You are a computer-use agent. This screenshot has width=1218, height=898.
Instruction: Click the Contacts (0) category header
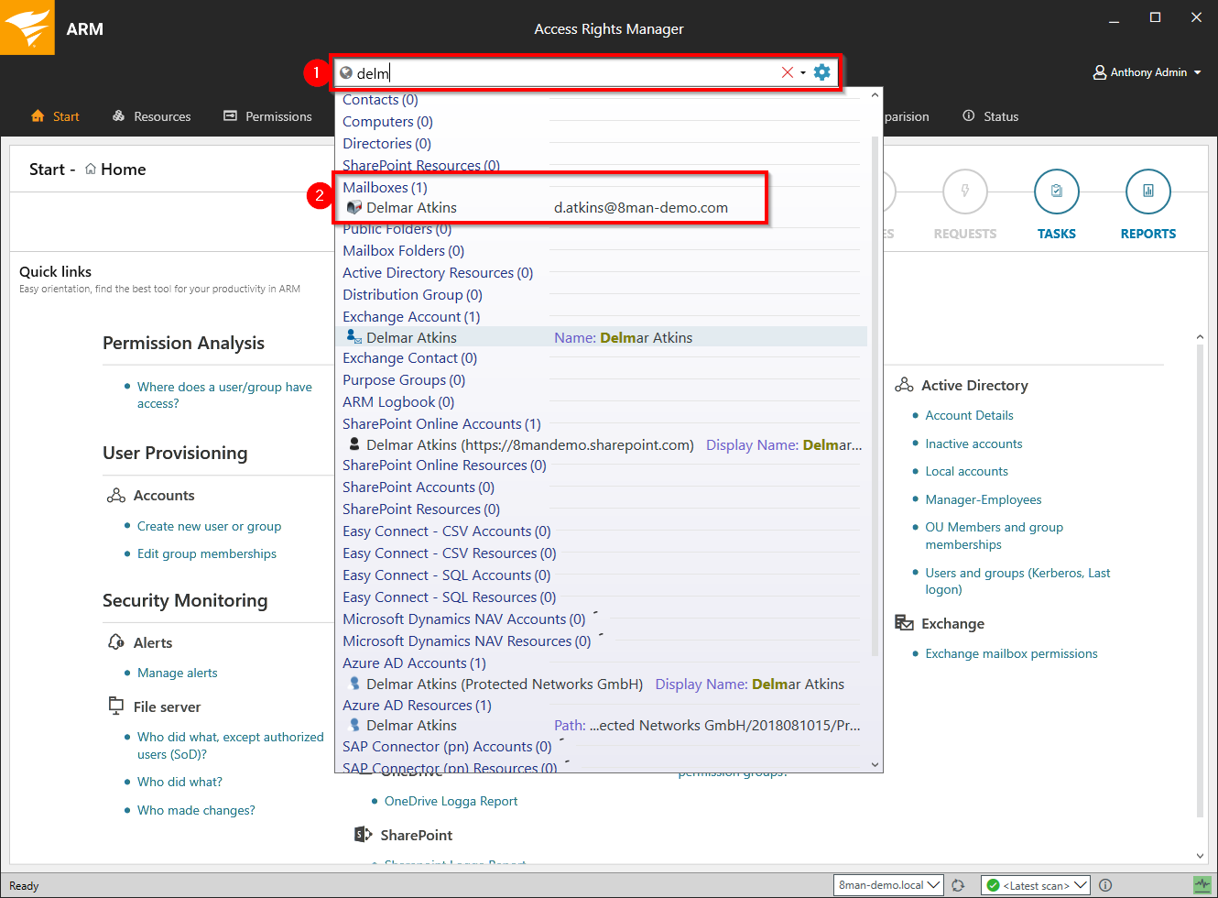[x=380, y=99]
